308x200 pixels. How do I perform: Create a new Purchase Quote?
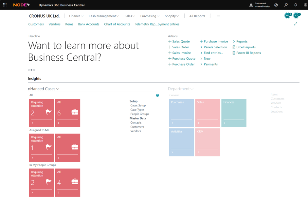(182, 59)
